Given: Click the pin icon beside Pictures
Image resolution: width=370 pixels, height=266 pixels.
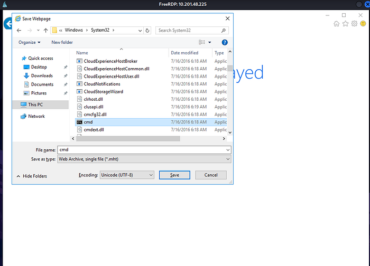Looking at the screenshot, I should [66, 93].
